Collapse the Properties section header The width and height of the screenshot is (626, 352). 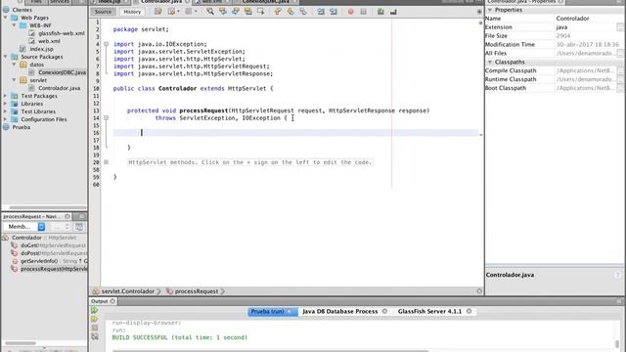pyautogui.click(x=490, y=10)
